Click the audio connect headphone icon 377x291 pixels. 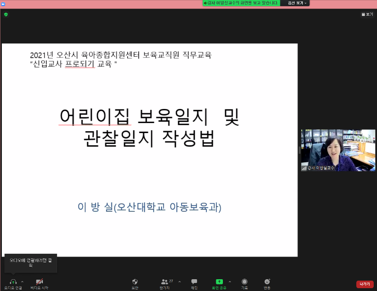(x=13, y=282)
